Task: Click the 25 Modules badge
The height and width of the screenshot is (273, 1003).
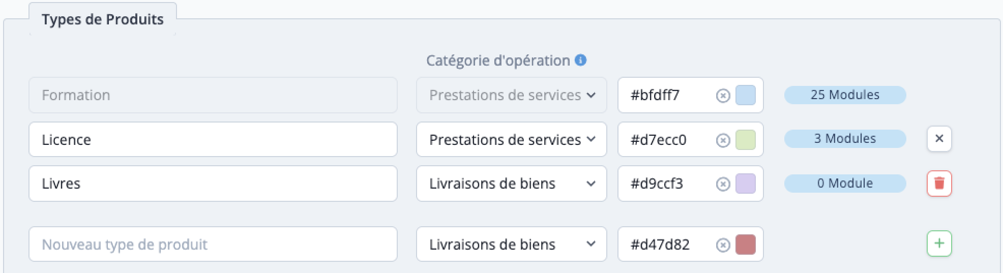Action: point(845,95)
